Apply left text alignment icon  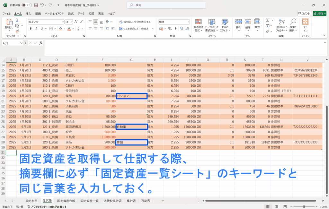[90, 29]
